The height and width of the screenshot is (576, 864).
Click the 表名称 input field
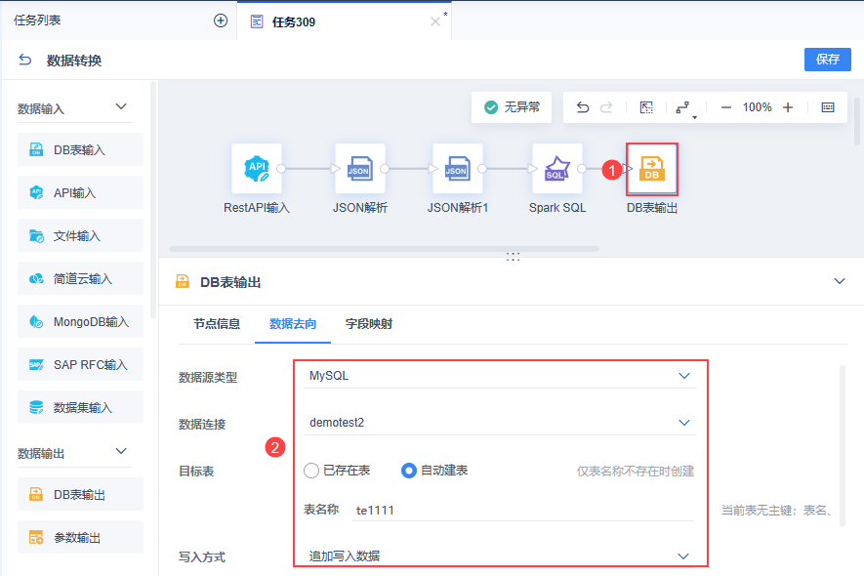pos(523,511)
